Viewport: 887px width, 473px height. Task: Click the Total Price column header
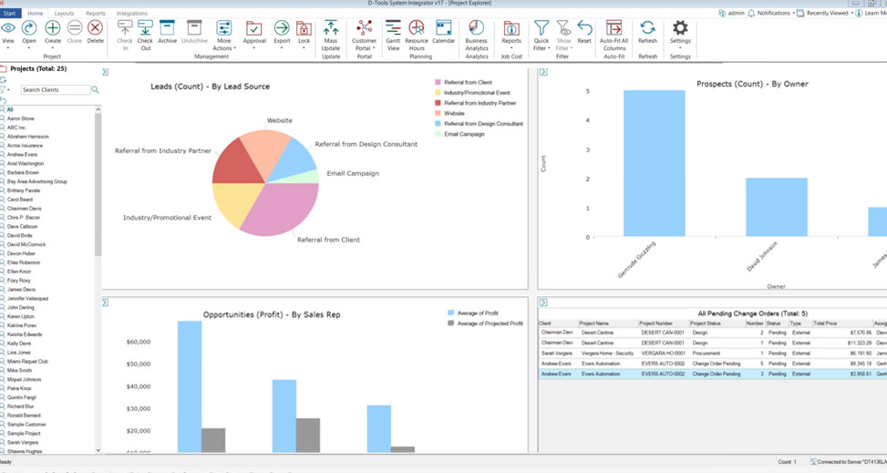coord(842,323)
